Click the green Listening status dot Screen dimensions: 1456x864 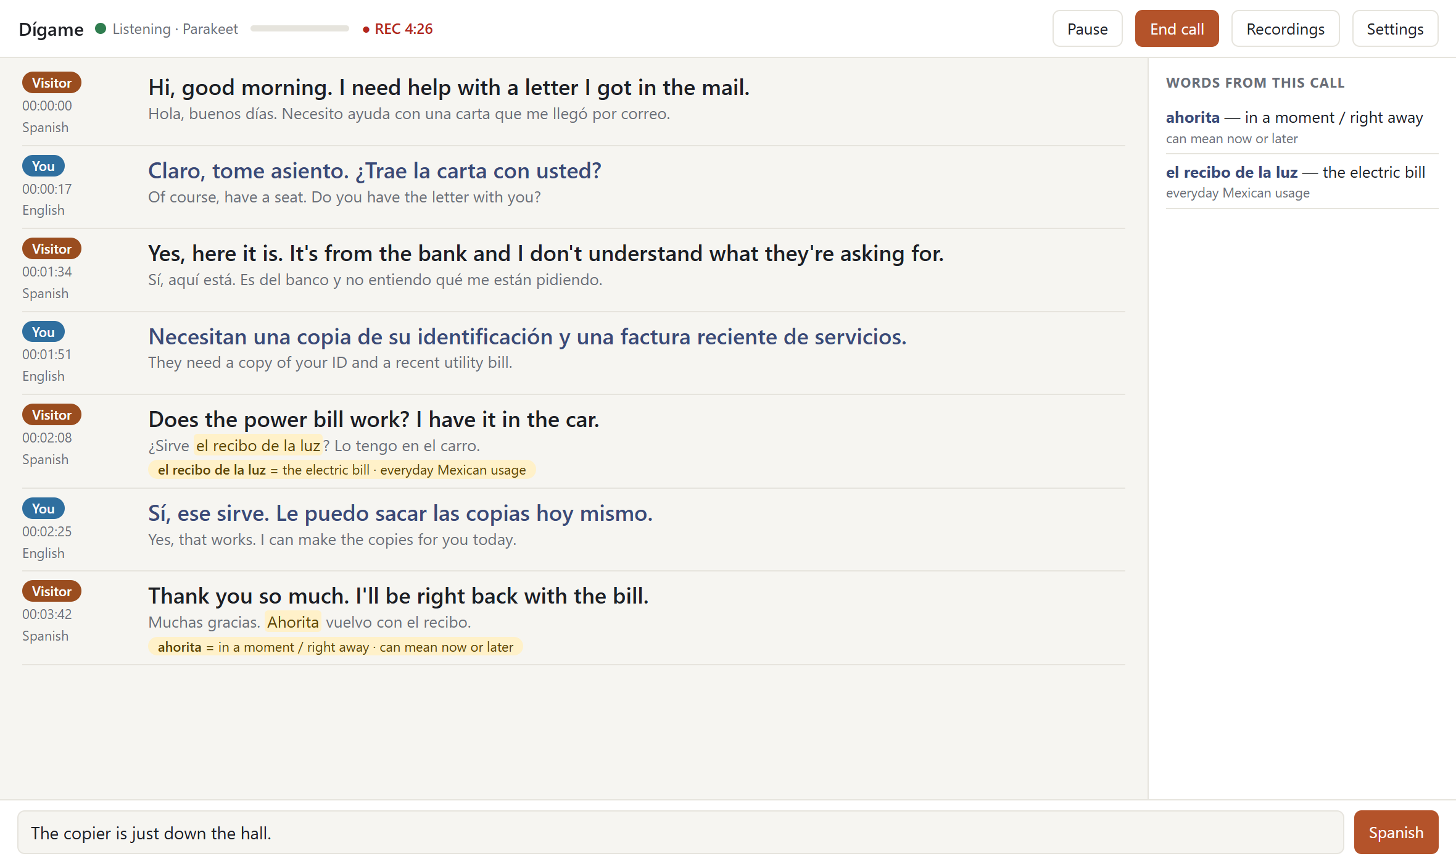(101, 28)
